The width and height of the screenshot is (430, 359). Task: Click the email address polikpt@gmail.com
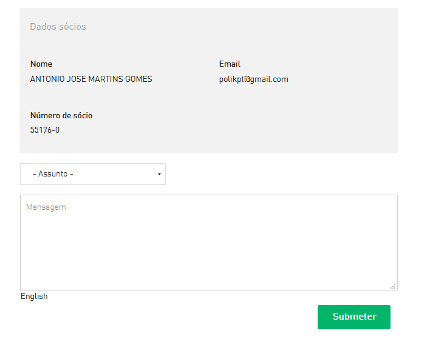[x=253, y=79]
